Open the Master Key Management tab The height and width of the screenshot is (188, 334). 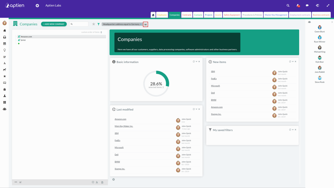[276, 15]
